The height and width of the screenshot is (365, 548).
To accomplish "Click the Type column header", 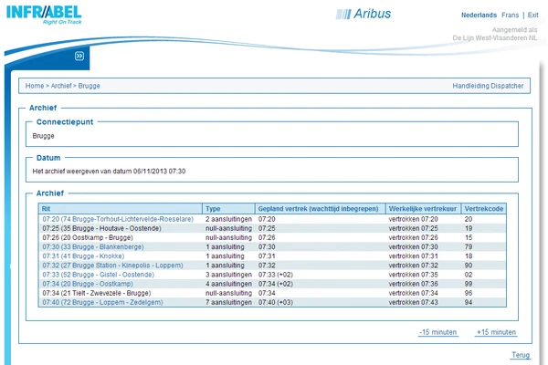I will coord(228,209).
